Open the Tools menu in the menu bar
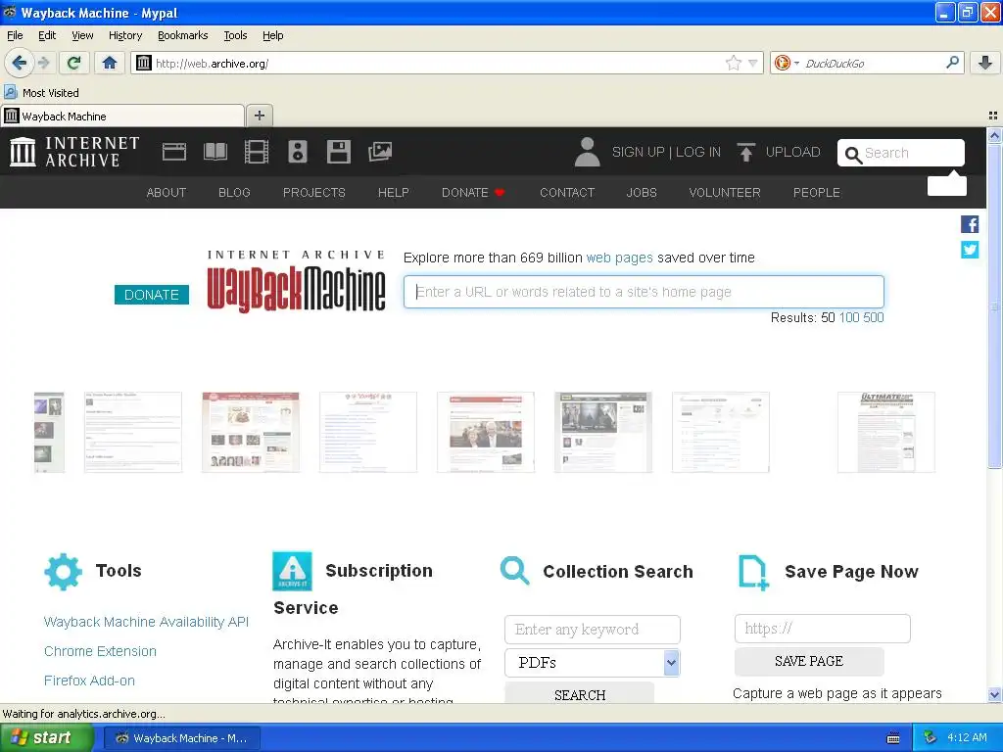This screenshot has width=1003, height=752. tap(235, 35)
